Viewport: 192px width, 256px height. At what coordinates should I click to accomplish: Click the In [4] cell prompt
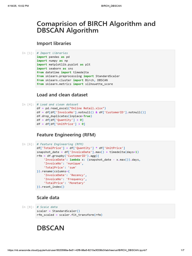[x=28, y=104]
